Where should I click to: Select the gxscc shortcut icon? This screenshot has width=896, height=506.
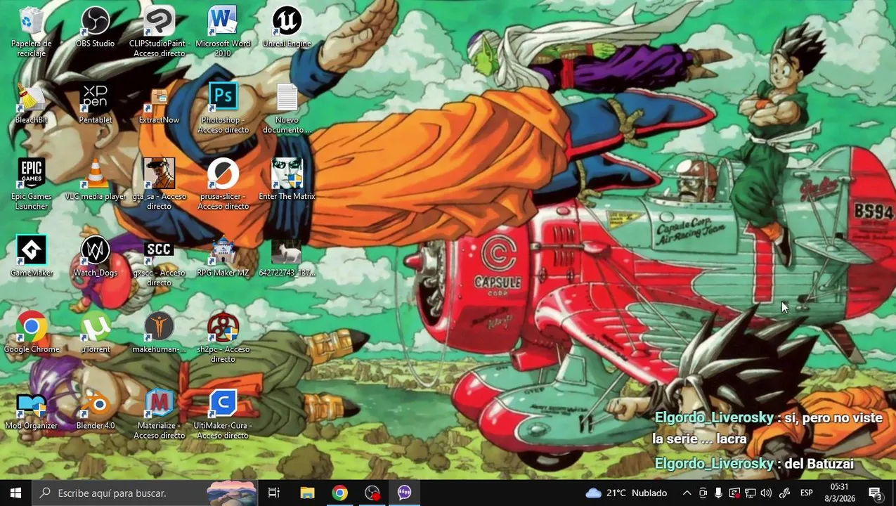(160, 261)
